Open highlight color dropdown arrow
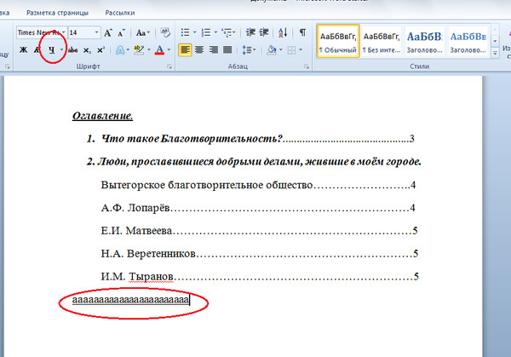This screenshot has height=357, width=511. [149, 50]
